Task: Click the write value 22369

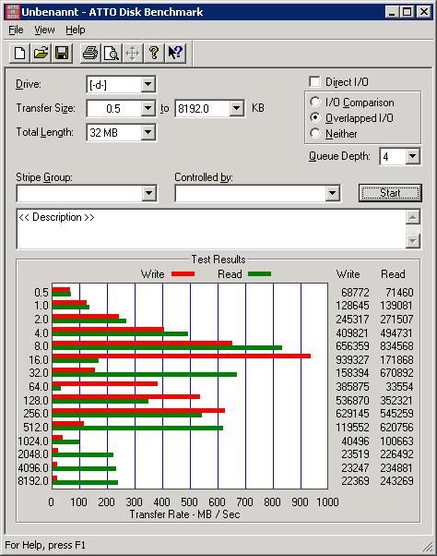Action: coord(355,481)
